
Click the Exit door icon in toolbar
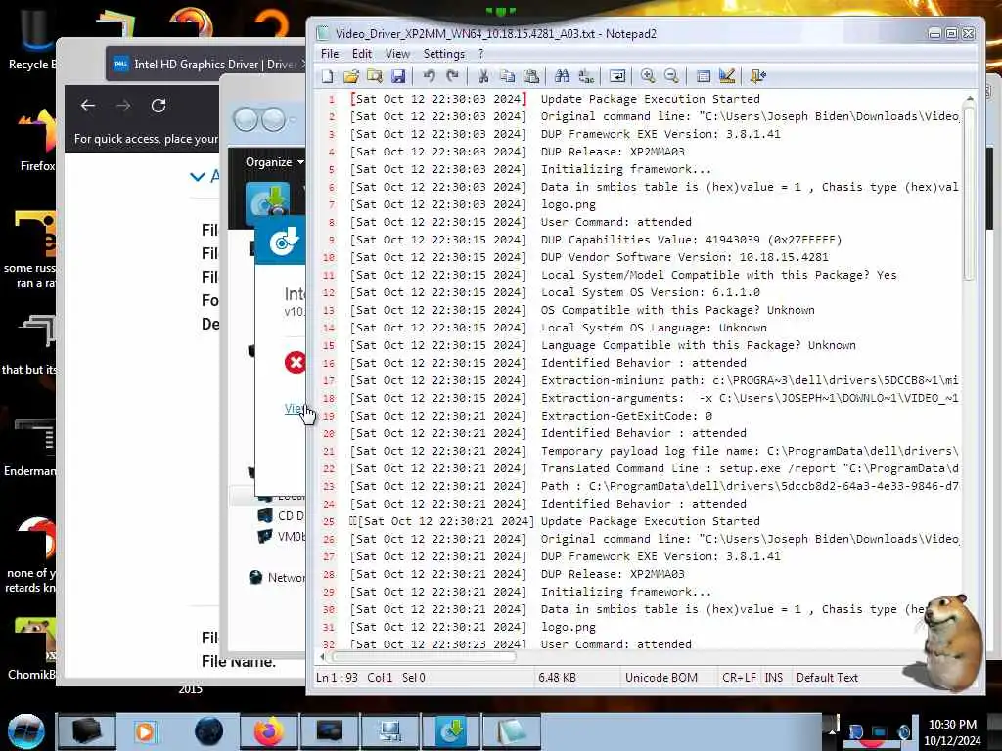click(758, 76)
